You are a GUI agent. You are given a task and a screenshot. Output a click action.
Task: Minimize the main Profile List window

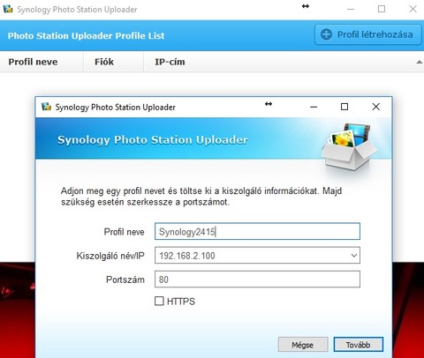(x=351, y=10)
